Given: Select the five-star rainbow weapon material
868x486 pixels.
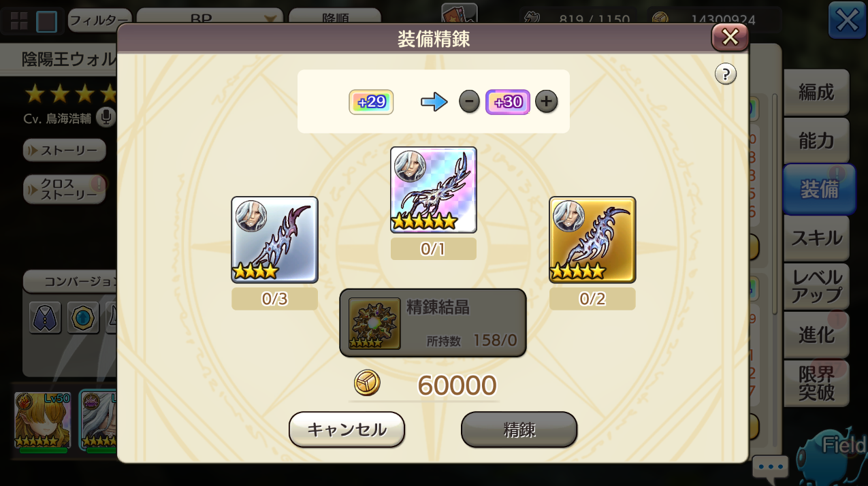Looking at the screenshot, I should [434, 190].
